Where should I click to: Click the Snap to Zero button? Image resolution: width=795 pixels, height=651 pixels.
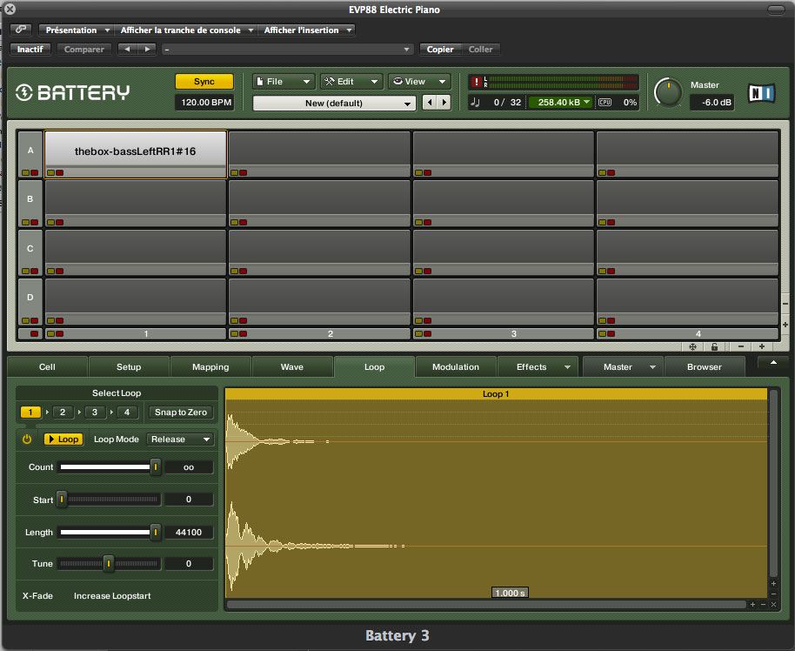tap(181, 412)
